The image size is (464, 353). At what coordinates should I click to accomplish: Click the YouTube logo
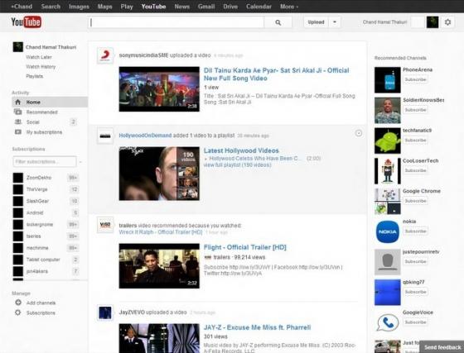tap(26, 22)
